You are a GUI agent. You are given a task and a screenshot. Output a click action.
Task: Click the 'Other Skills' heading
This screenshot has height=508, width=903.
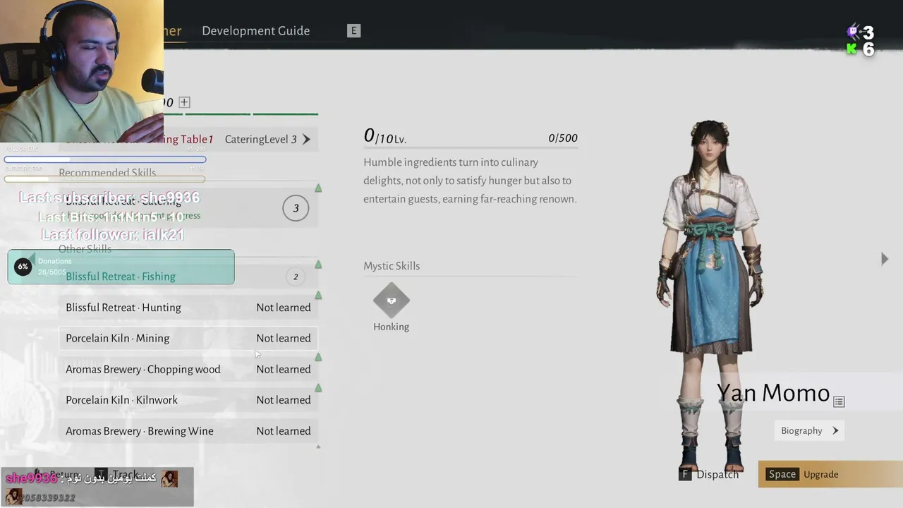tap(85, 249)
